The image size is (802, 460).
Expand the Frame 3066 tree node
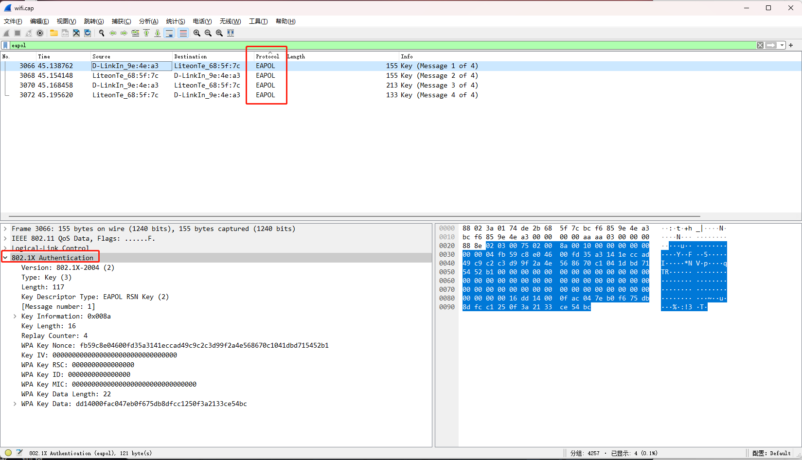(x=5, y=229)
